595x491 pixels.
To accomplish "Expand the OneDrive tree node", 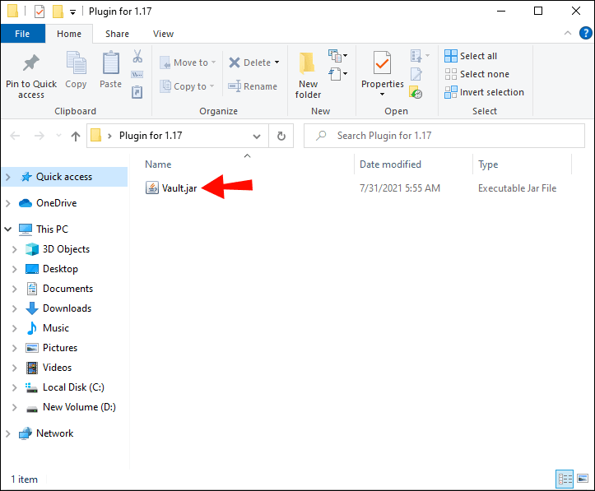I will [x=8, y=203].
